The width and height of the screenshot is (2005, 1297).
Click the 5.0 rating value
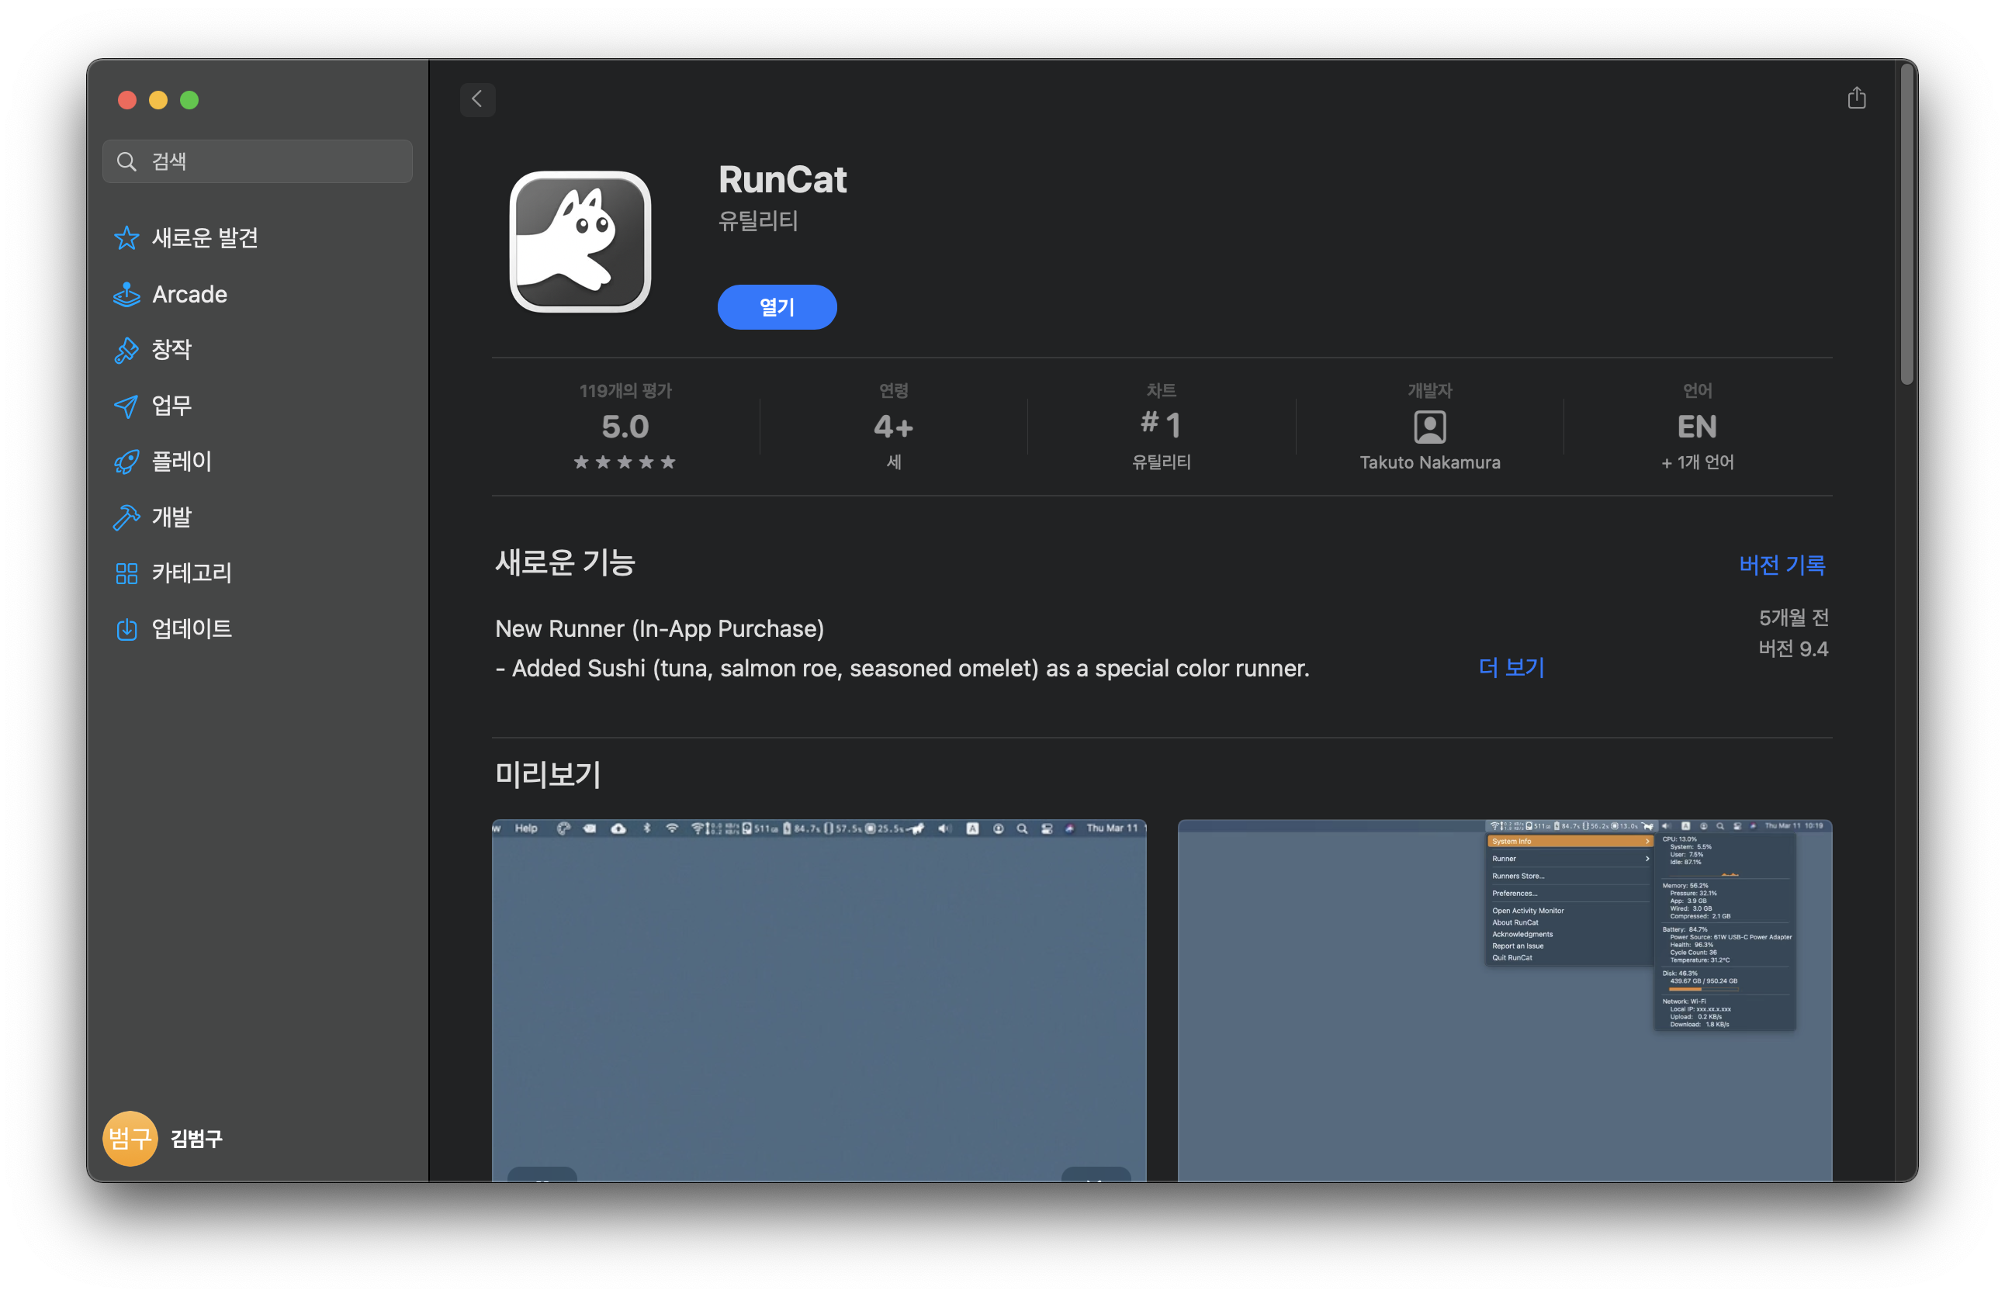[x=625, y=427]
